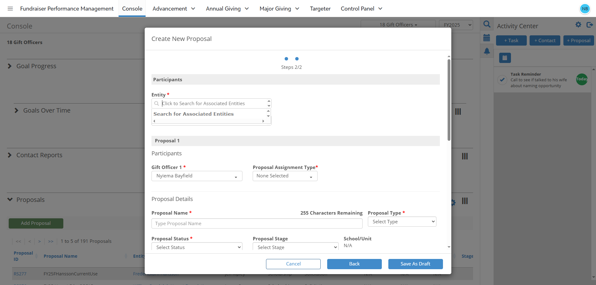
Task: Open the Advancement menu
Action: pos(174,8)
